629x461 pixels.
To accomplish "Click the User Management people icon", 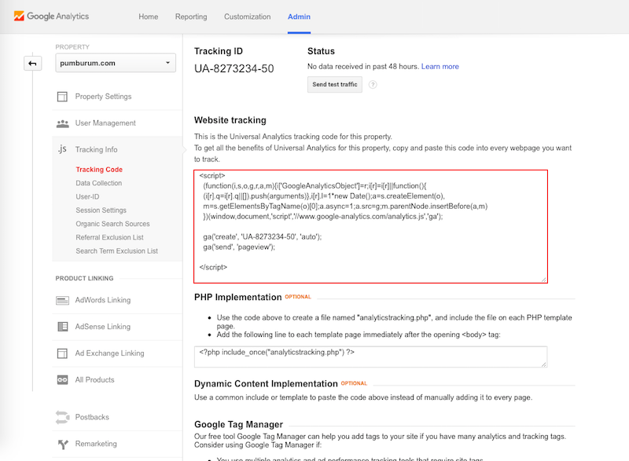I will [62, 123].
